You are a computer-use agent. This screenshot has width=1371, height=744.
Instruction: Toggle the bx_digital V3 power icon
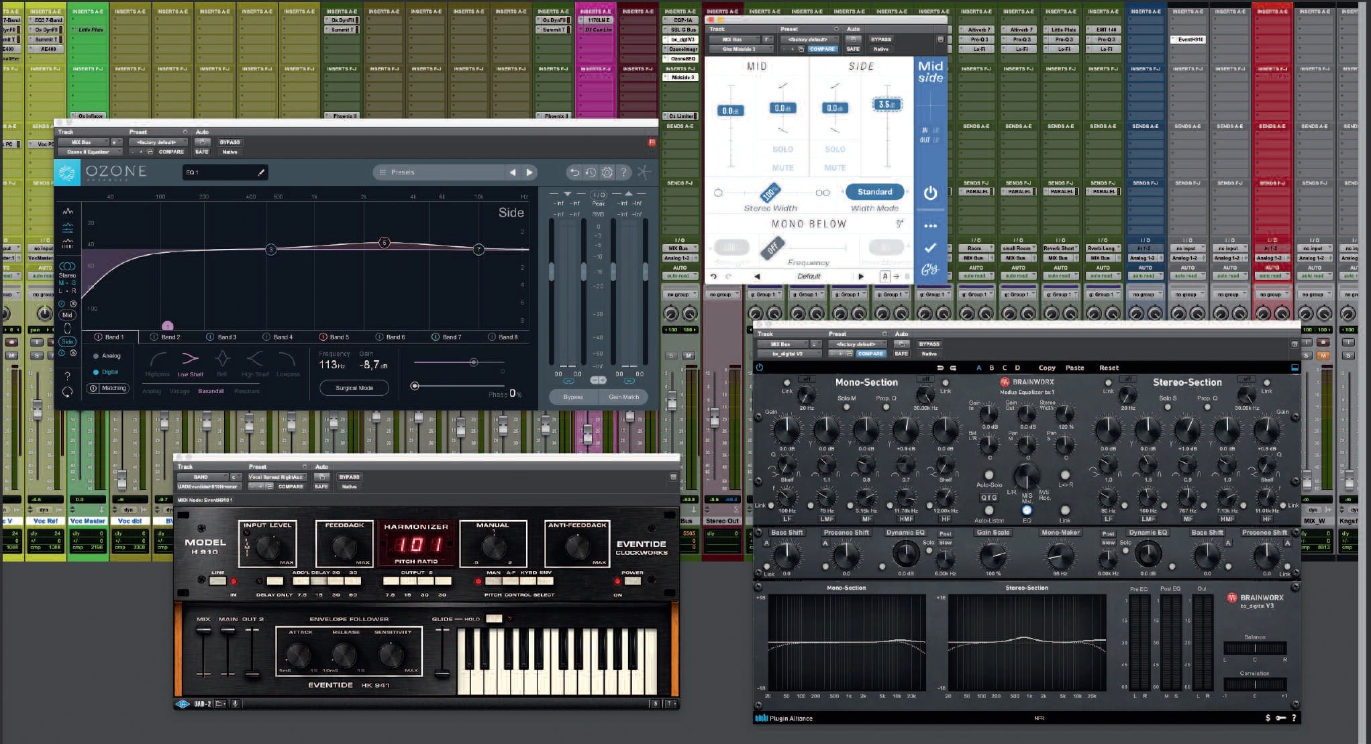coord(760,368)
